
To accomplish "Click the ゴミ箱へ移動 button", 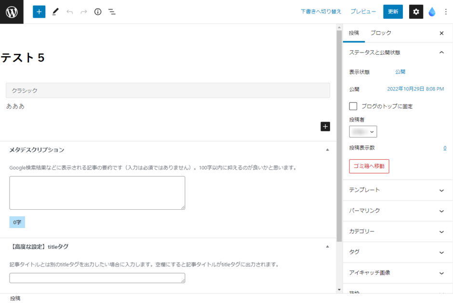I will (369, 166).
